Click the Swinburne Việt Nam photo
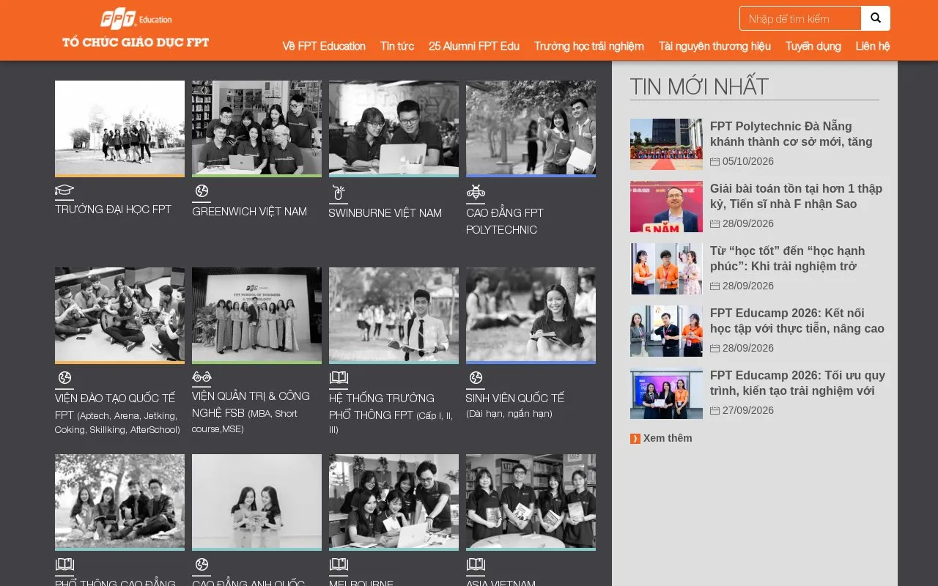The width and height of the screenshot is (938, 586). tap(394, 129)
